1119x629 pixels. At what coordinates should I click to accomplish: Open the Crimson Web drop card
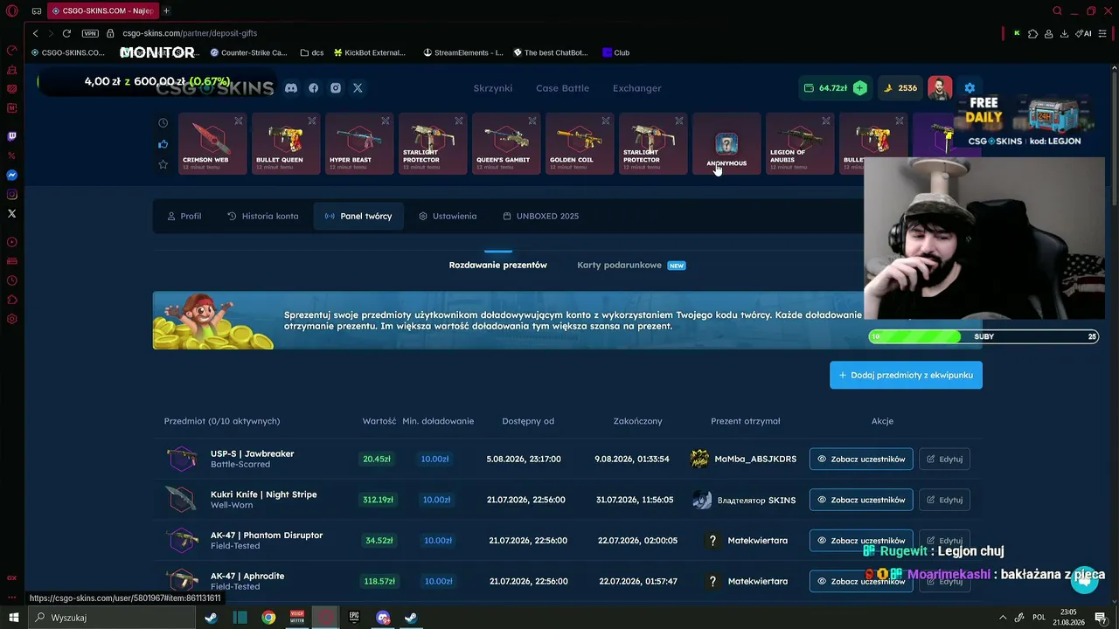[212, 144]
